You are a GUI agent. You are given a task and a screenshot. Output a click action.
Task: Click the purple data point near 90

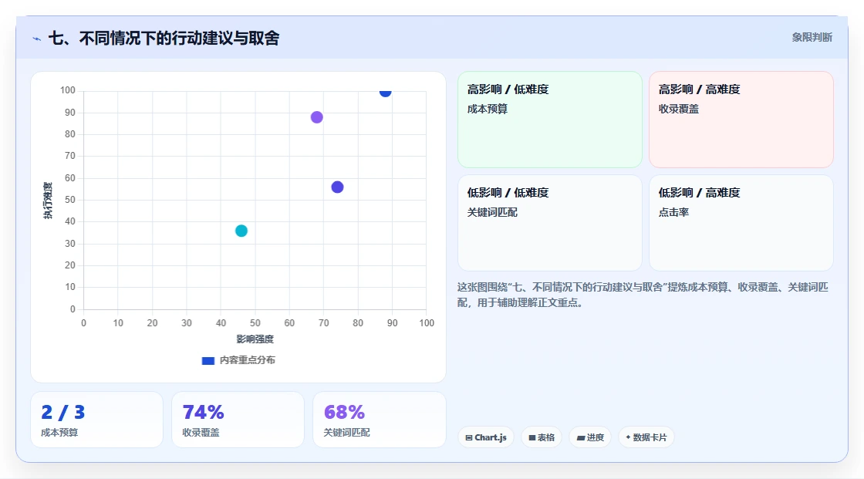click(x=317, y=117)
